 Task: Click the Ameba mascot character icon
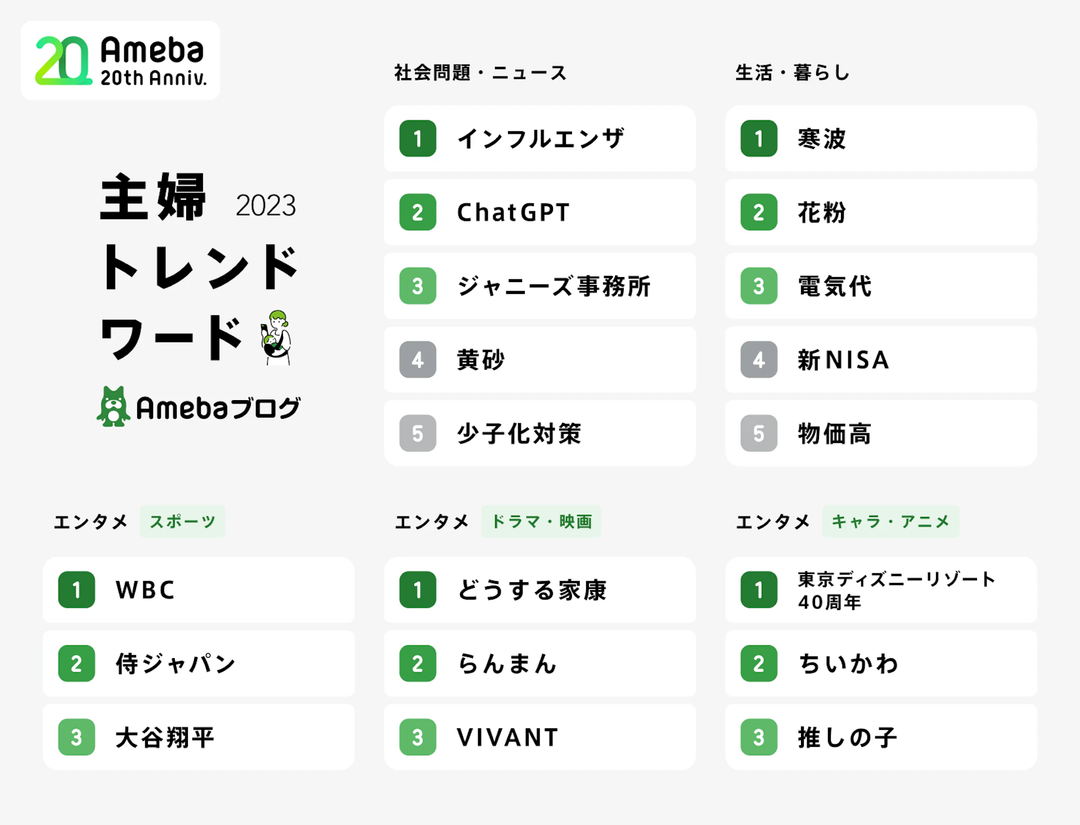[x=113, y=406]
